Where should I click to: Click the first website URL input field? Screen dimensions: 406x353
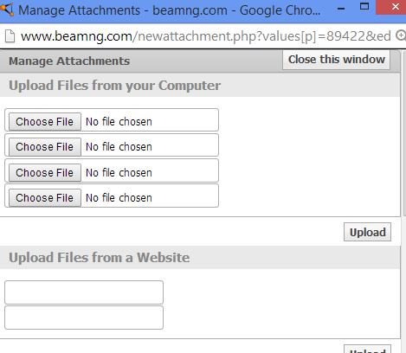coord(84,292)
